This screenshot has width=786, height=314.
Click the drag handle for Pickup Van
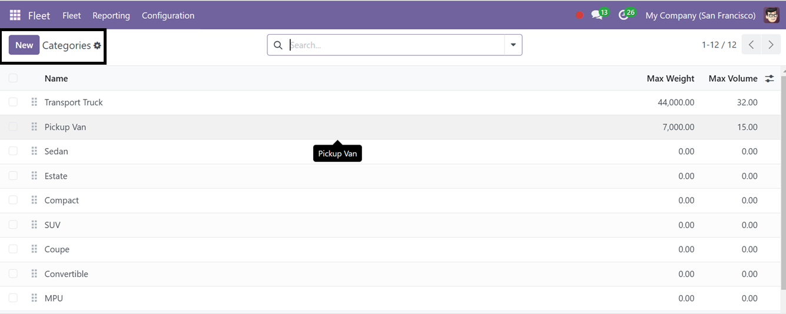point(34,127)
